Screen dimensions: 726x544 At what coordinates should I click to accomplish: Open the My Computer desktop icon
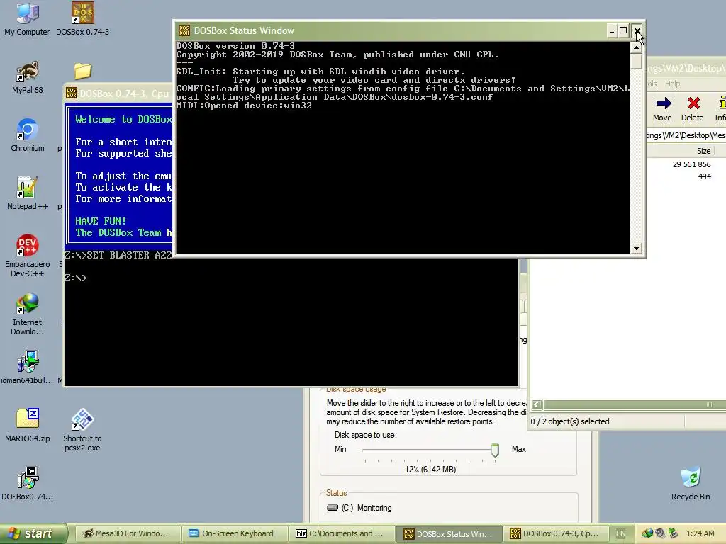(x=27, y=19)
